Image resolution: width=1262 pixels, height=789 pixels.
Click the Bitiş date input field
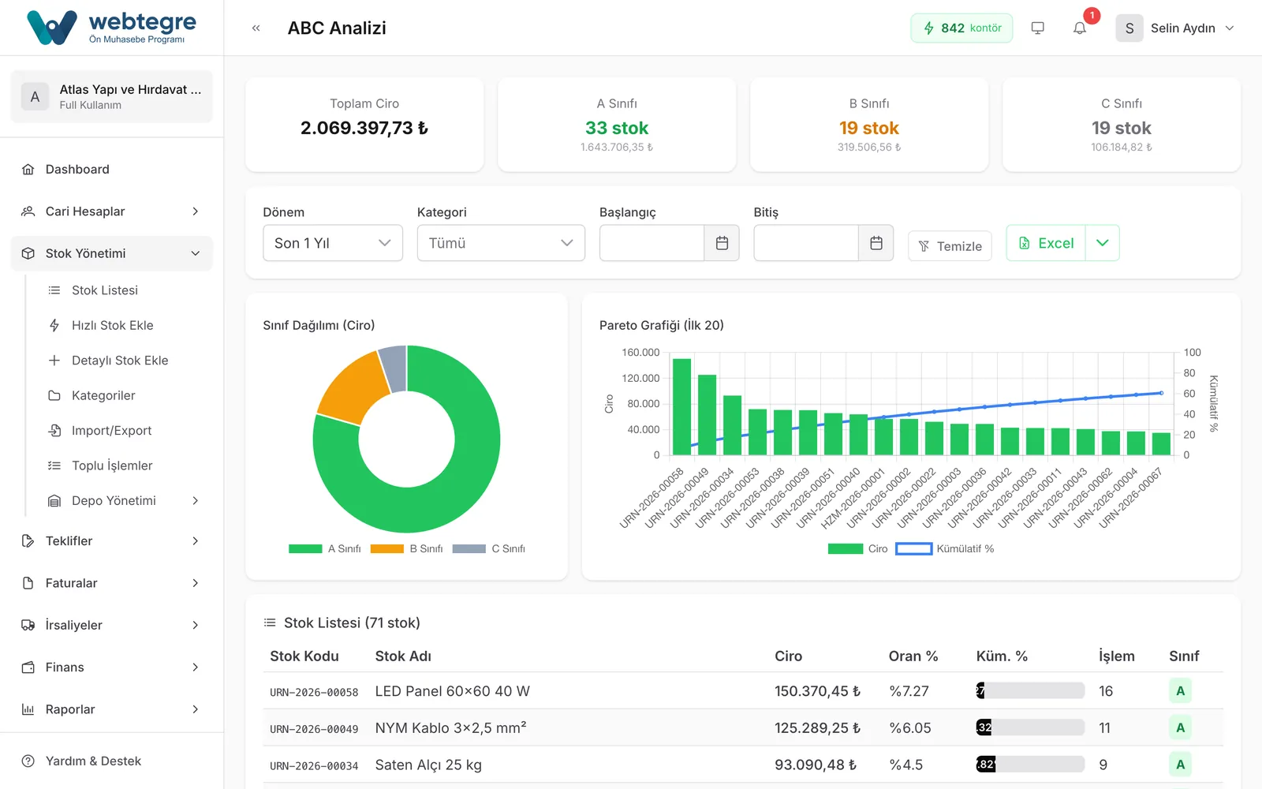[806, 243]
